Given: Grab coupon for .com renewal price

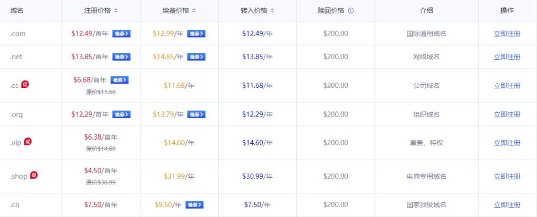Looking at the screenshot, I should [x=196, y=34].
